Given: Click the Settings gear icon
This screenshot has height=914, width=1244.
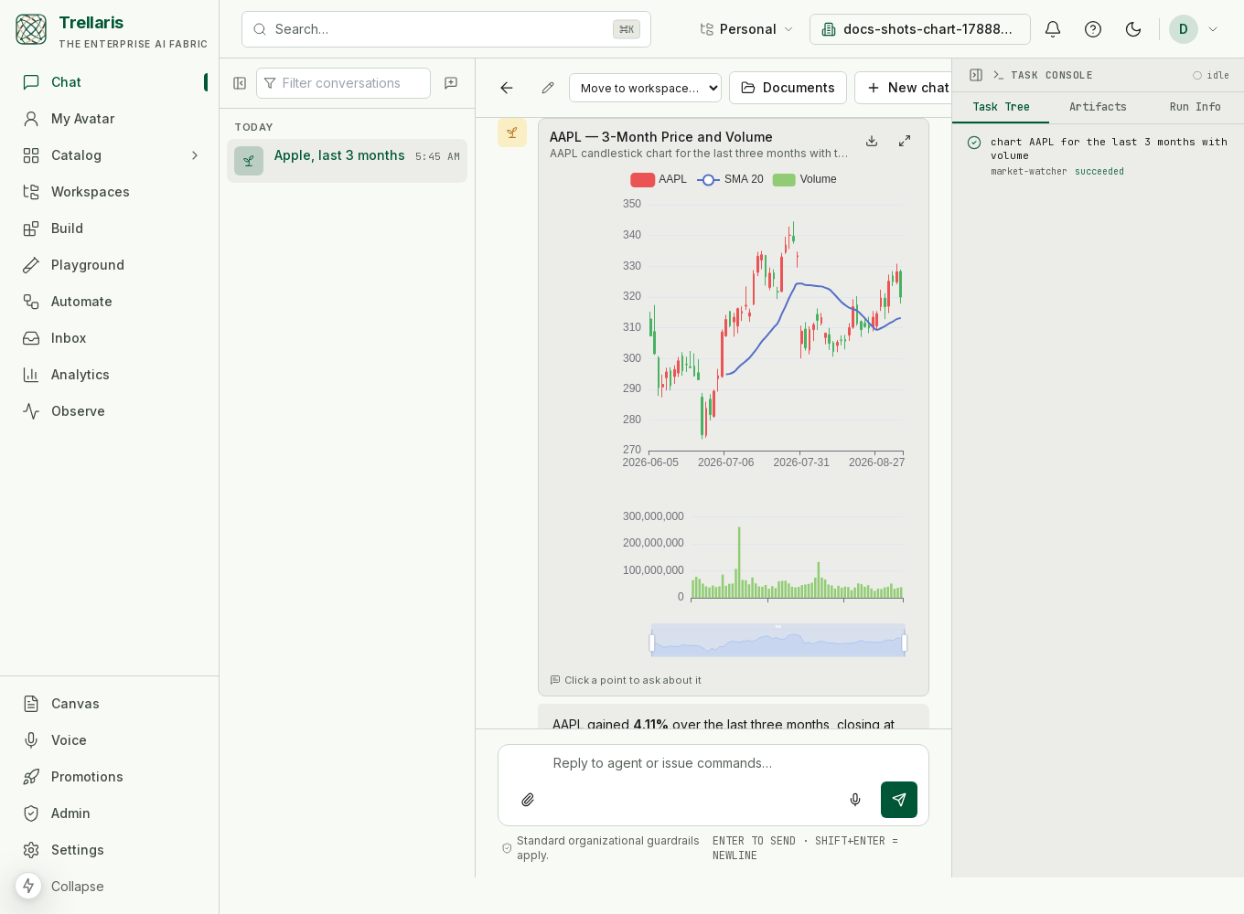Looking at the screenshot, I should pyautogui.click(x=31, y=850).
